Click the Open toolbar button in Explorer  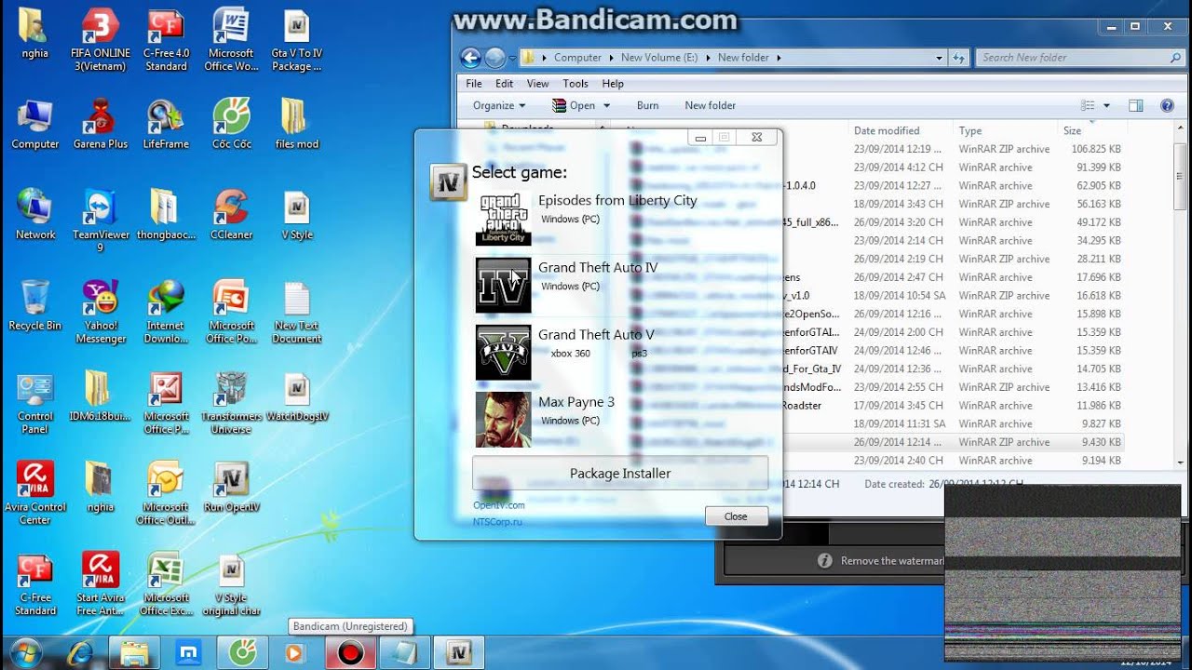pos(574,105)
